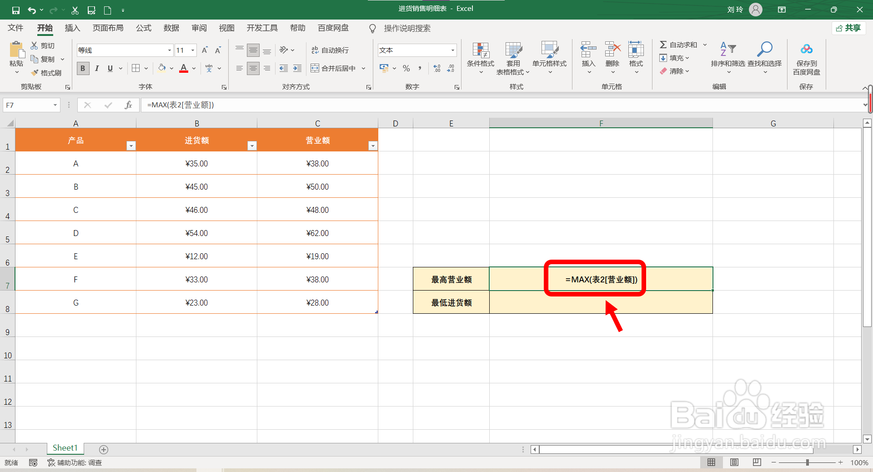Switch to the 数据 (Data) tab

pyautogui.click(x=171, y=28)
